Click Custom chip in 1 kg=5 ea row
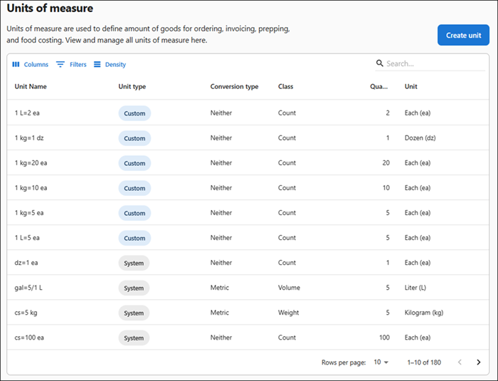The width and height of the screenshot is (498, 381). [134, 213]
